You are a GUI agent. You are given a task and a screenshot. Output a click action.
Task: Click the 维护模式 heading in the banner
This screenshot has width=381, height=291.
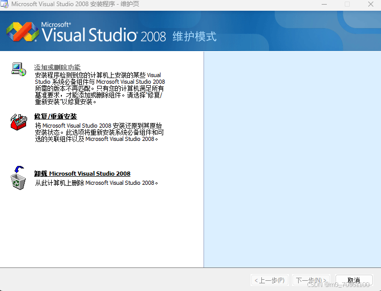click(194, 36)
